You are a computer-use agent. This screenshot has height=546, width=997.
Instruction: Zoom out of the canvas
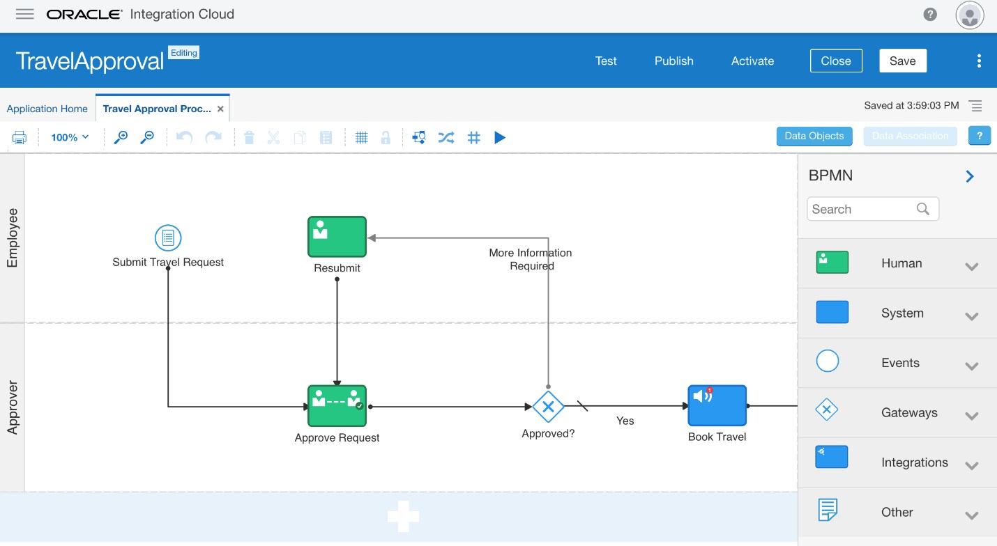pyautogui.click(x=147, y=137)
